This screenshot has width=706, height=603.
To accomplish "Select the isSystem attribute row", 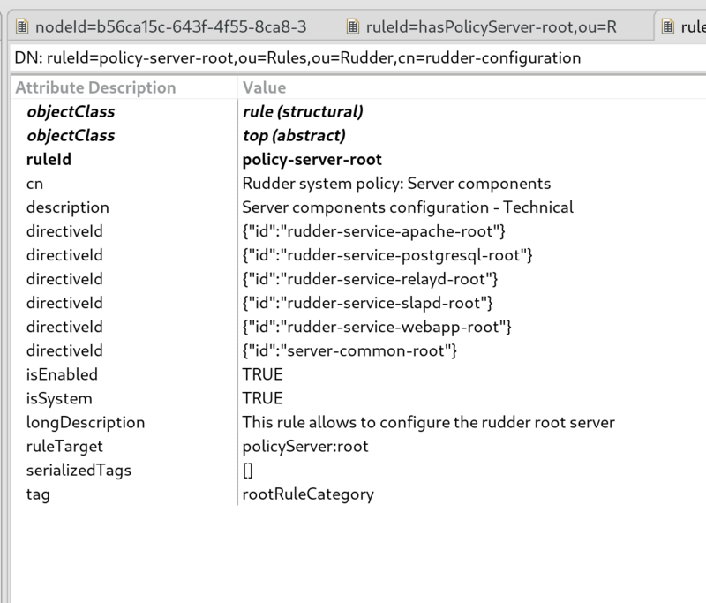I will click(x=358, y=398).
